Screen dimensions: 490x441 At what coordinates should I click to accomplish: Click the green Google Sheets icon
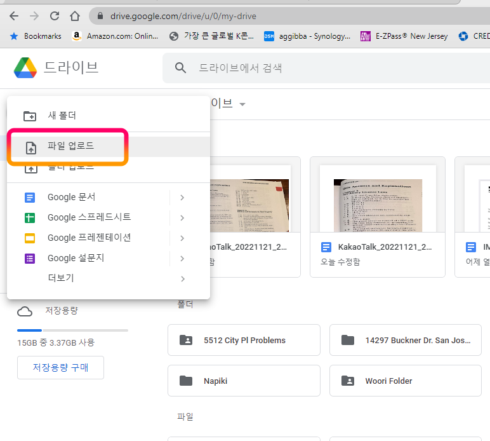(x=30, y=218)
